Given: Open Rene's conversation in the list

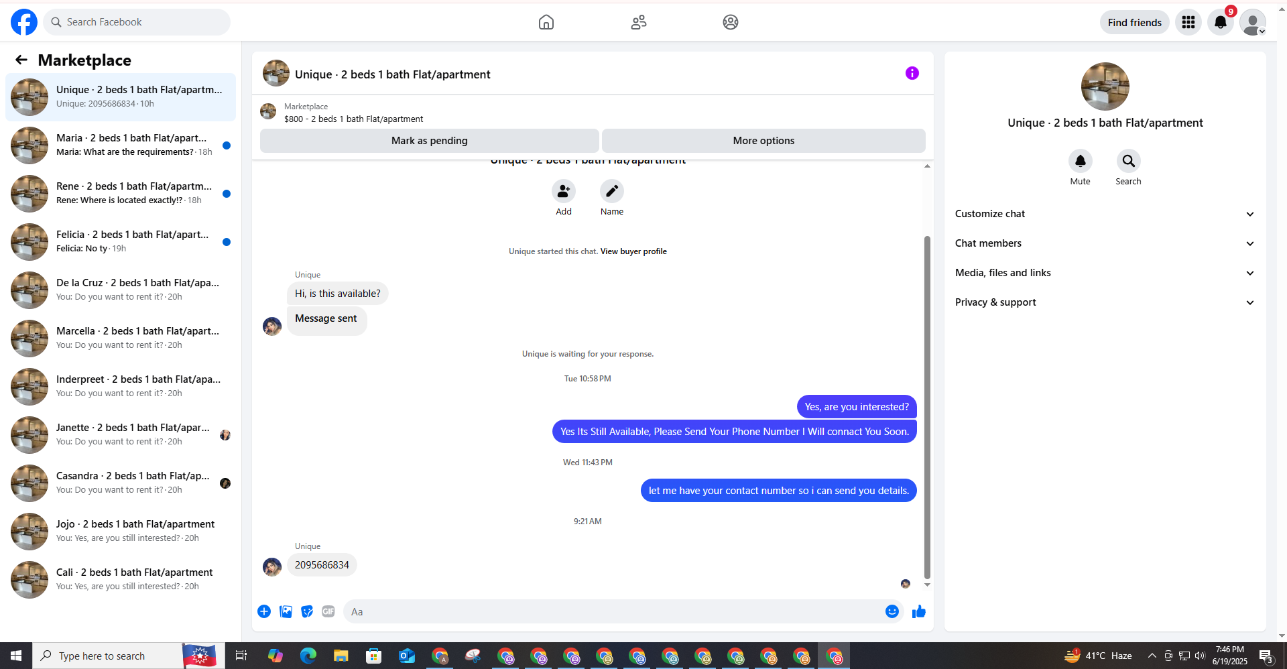Looking at the screenshot, I should pos(121,194).
